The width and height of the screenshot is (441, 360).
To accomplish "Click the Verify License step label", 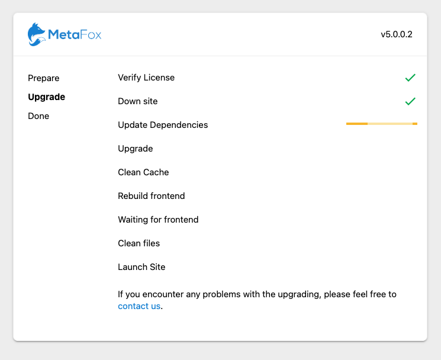I will 146,78.
